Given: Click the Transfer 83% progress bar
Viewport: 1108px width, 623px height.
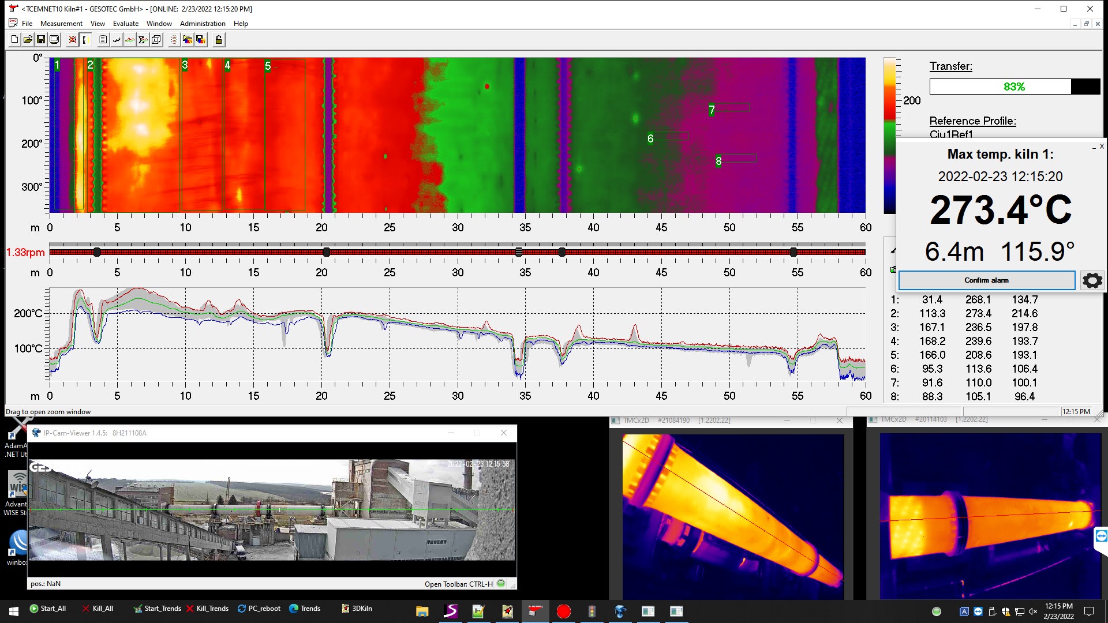Looking at the screenshot, I should point(1014,87).
